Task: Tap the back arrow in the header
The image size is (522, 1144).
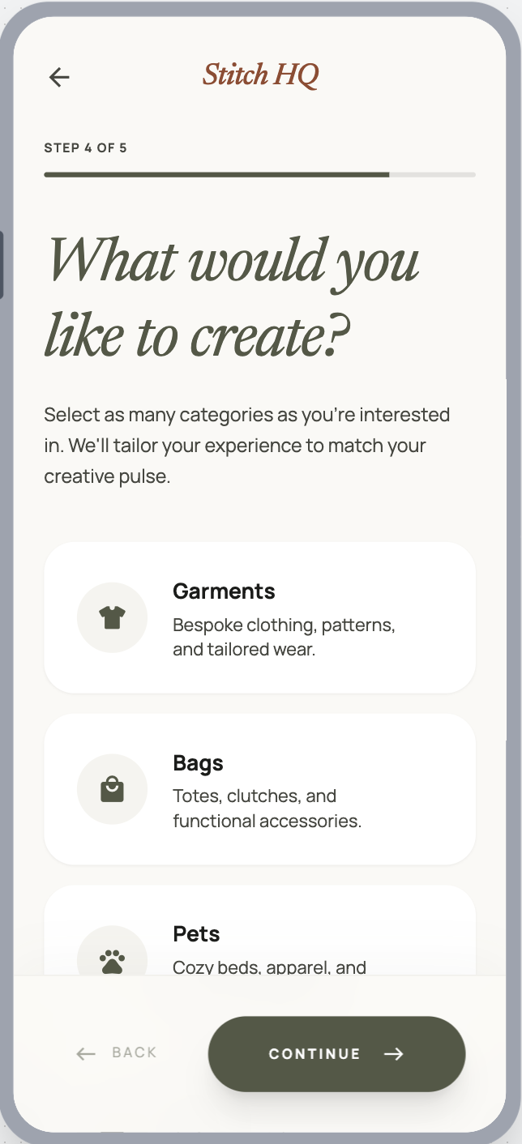Action: (x=59, y=77)
